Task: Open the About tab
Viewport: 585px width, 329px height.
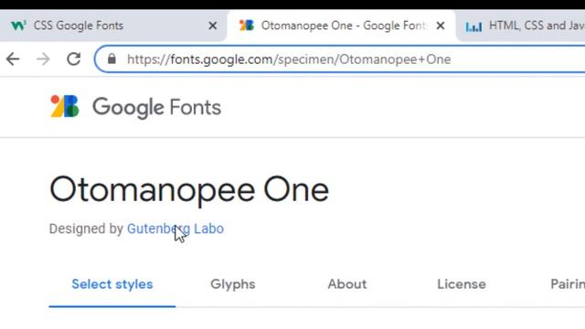Action: coord(347,284)
